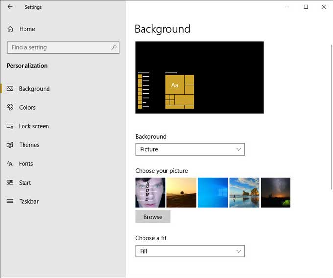
Task: Click the search magnifier icon
Action: (114, 47)
